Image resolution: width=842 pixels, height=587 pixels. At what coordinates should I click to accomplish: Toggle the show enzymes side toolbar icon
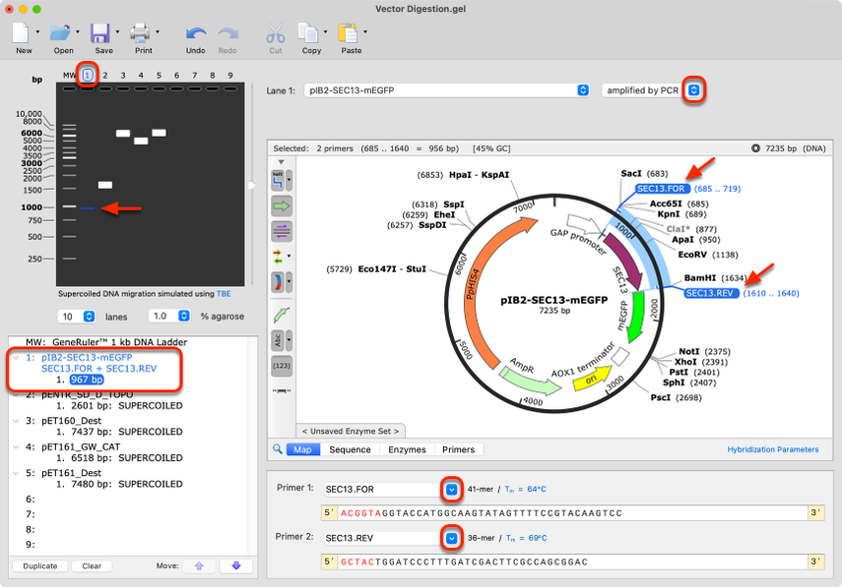(278, 181)
